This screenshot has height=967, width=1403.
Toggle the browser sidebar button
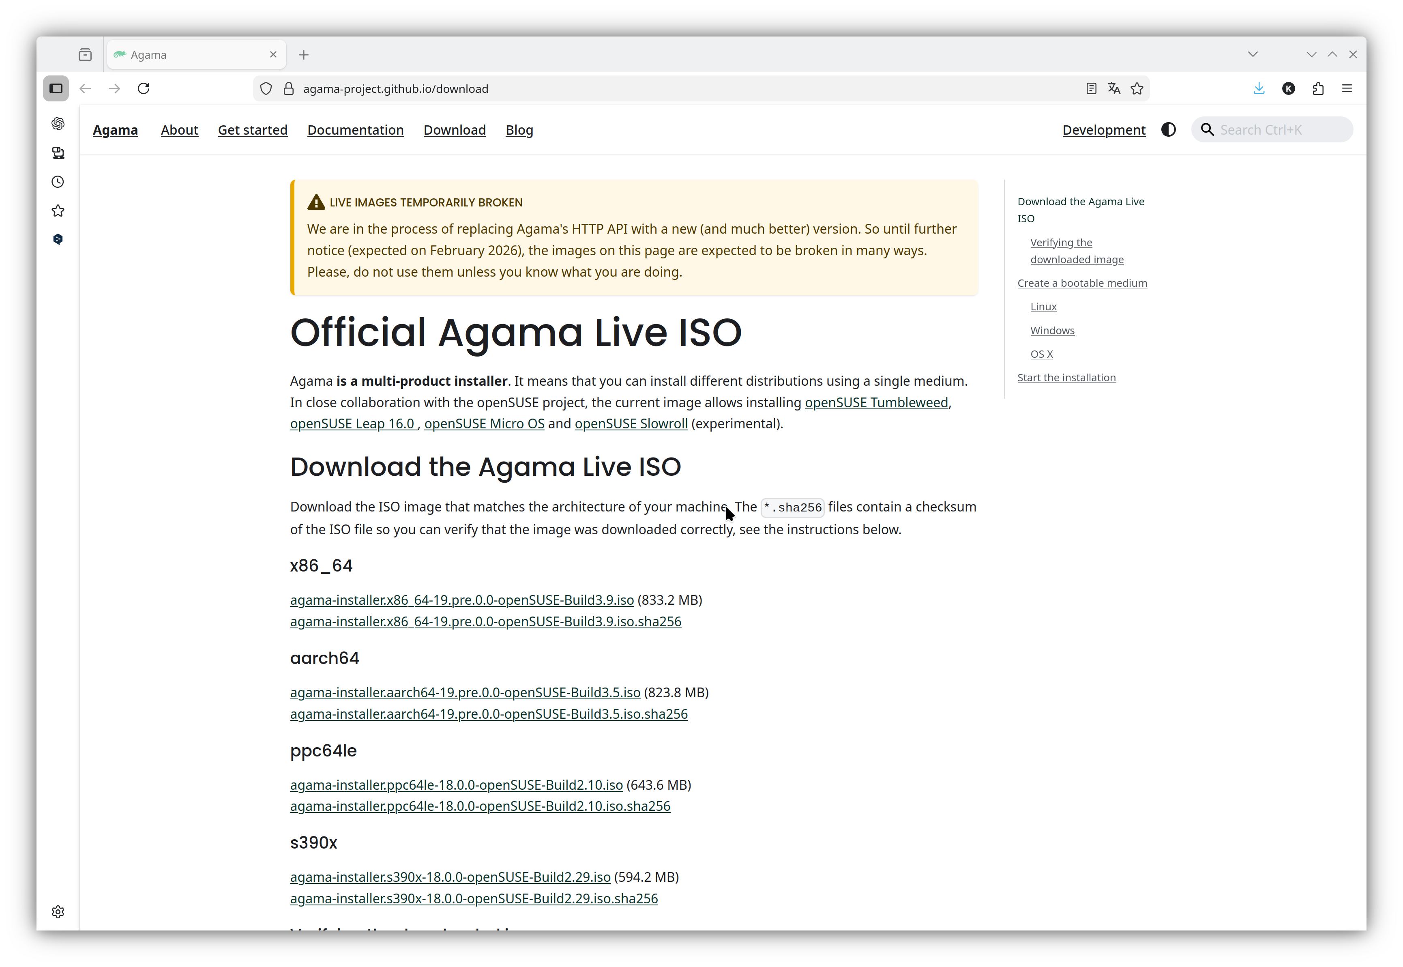56,88
